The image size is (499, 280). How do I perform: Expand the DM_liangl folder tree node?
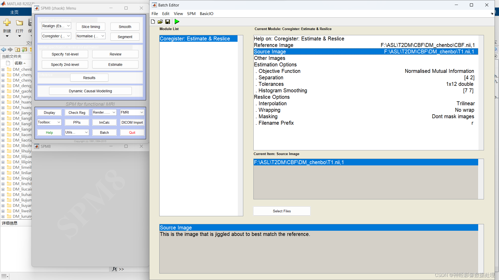(3, 124)
